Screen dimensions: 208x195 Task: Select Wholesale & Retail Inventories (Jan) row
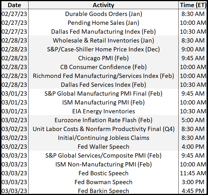click(x=104, y=41)
